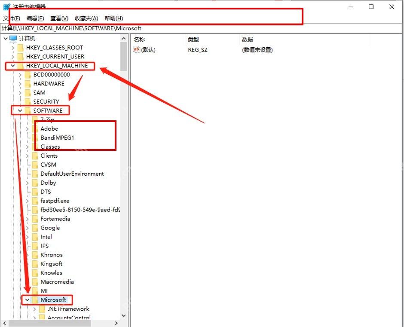Maximize the Registry Editor window

[371, 7]
